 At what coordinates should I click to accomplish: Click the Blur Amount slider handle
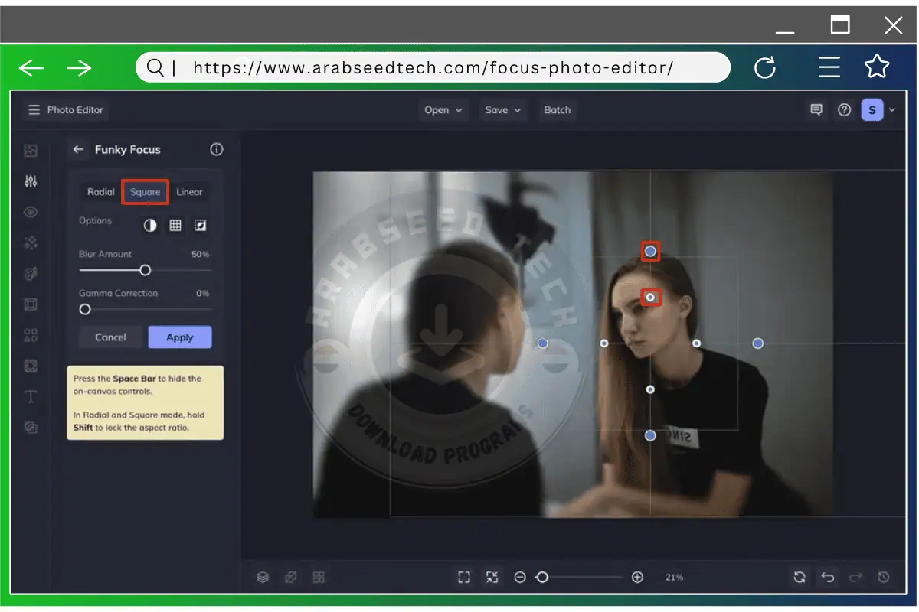point(145,270)
